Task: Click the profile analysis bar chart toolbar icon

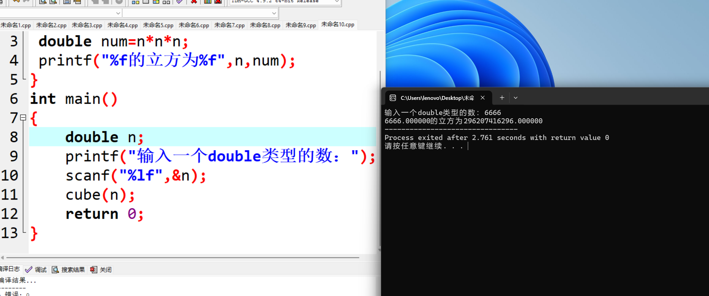Action: point(208,1)
